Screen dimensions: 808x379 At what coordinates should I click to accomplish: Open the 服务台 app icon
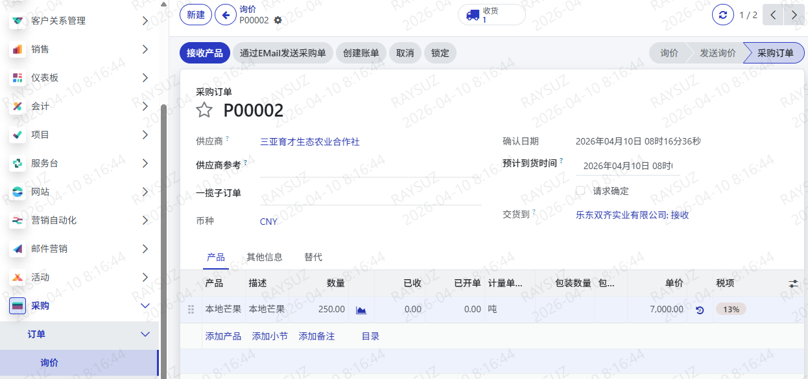tap(18, 163)
